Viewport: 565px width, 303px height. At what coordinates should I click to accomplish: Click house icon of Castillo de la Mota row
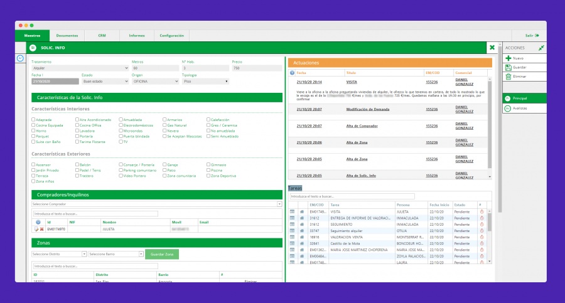pos(302,243)
